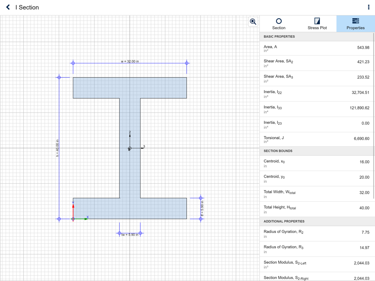Select the Inertia I33 property row
Image resolution: width=375 pixels, height=281 pixels.
tap(316, 109)
